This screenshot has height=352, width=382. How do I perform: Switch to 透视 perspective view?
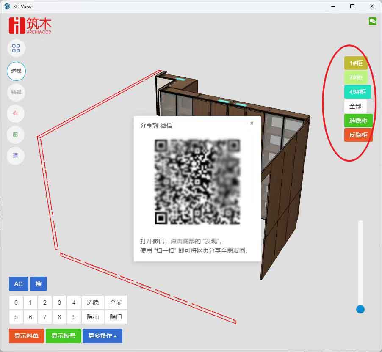pyautogui.click(x=16, y=71)
